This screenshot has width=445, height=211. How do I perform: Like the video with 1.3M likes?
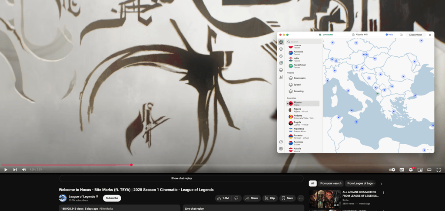click(x=223, y=198)
